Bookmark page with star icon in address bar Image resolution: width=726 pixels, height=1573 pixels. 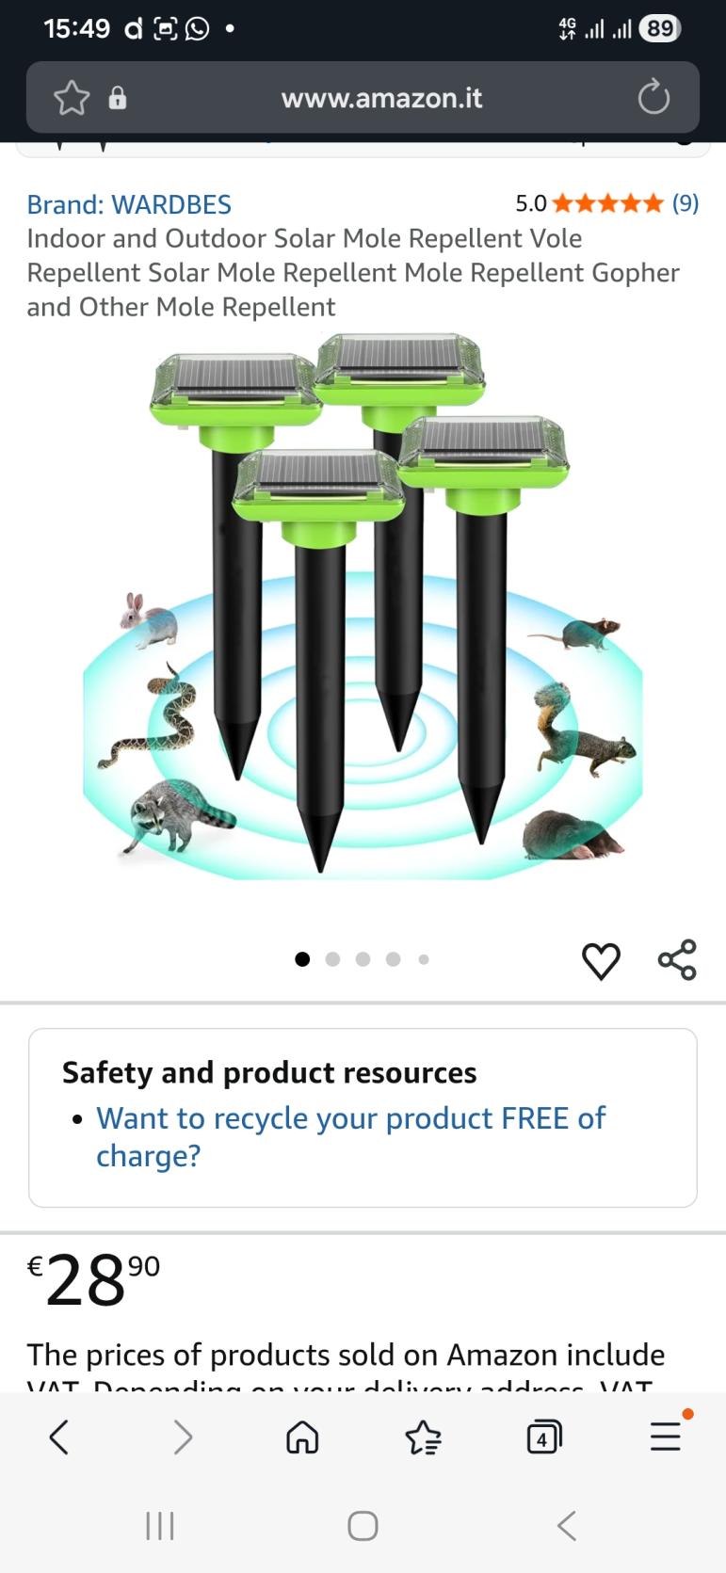[x=72, y=98]
